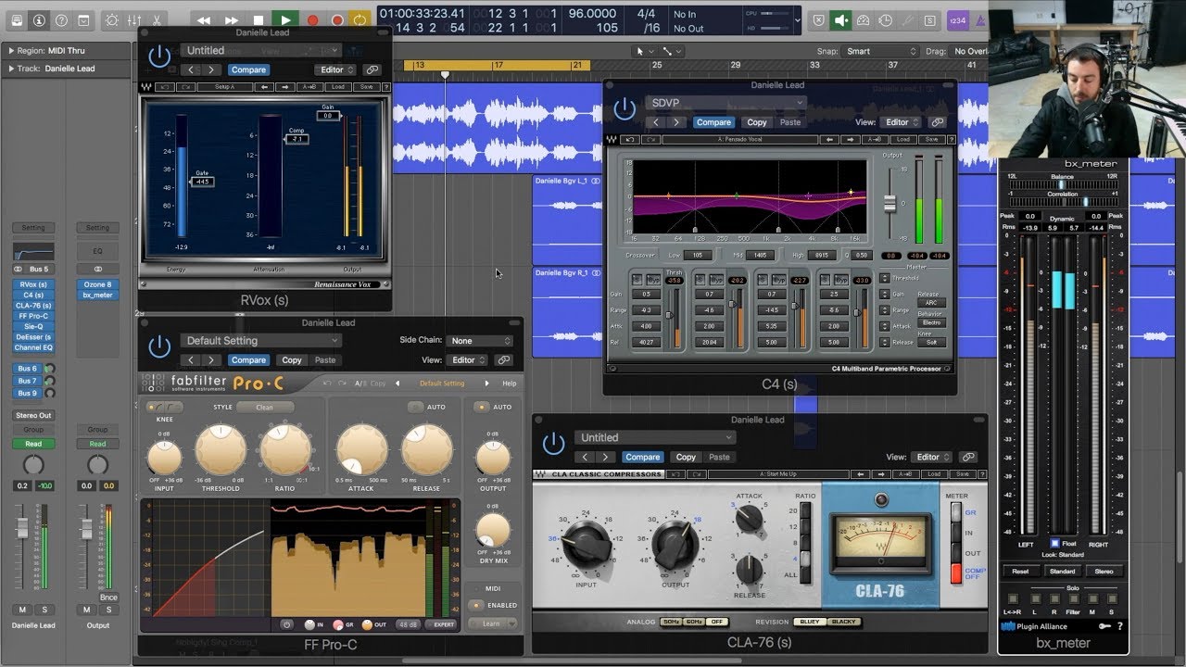Click Save in the C4 Waves toolbar
The height and width of the screenshot is (667, 1186).
(932, 140)
